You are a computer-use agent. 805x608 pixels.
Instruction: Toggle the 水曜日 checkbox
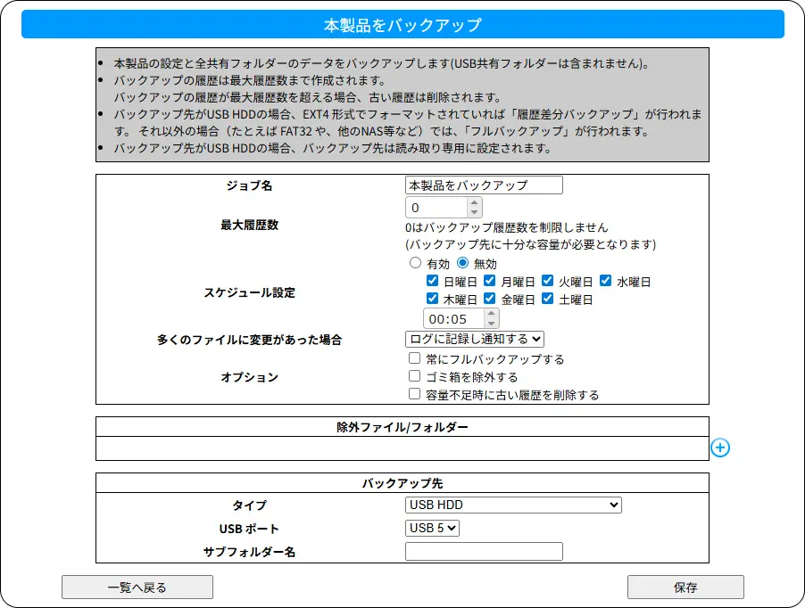tap(605, 281)
